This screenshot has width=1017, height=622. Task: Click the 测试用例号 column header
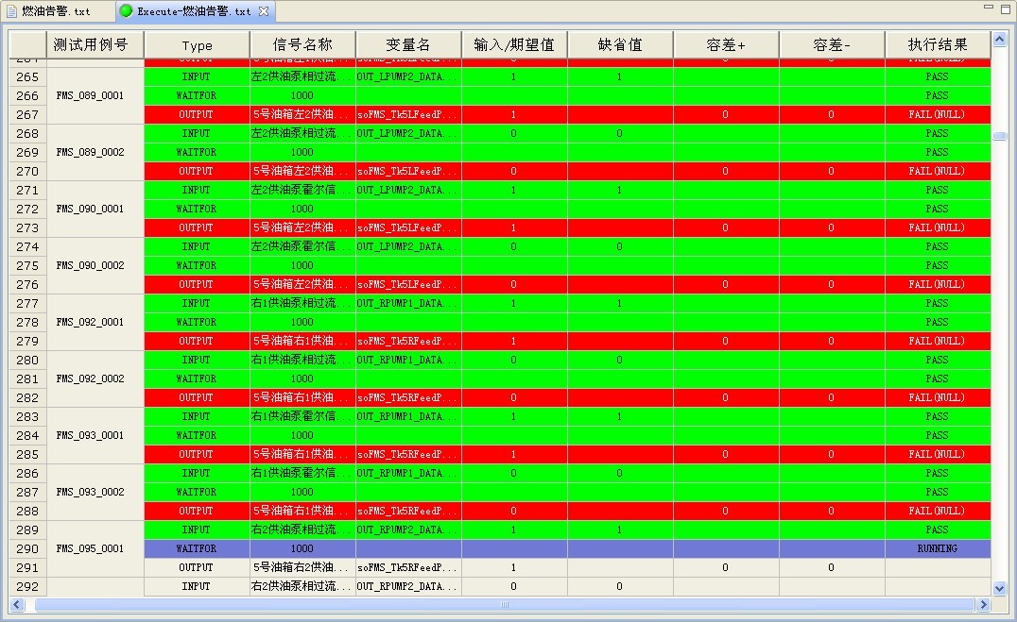(95, 44)
